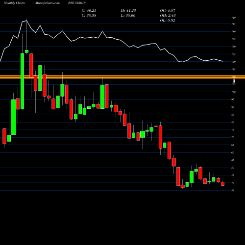Click the '75' price axis label
This screenshot has height=245, width=245.
[233, 130]
